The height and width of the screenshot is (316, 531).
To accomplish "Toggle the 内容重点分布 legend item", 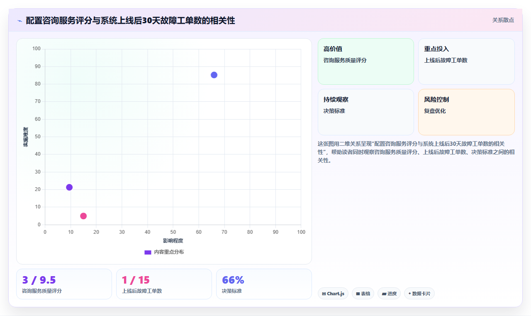I will tap(164, 252).
